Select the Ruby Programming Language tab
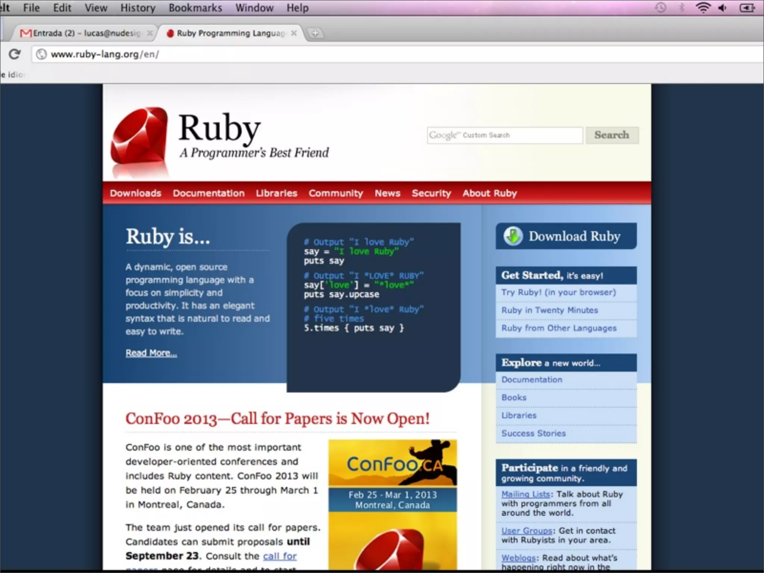 (231, 33)
